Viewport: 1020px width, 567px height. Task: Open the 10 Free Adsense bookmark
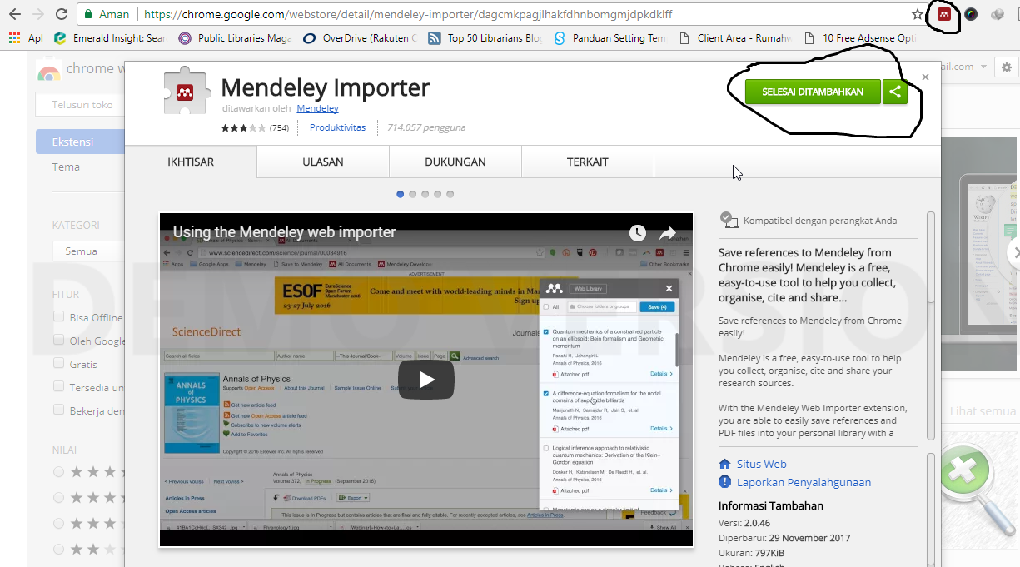pos(861,37)
